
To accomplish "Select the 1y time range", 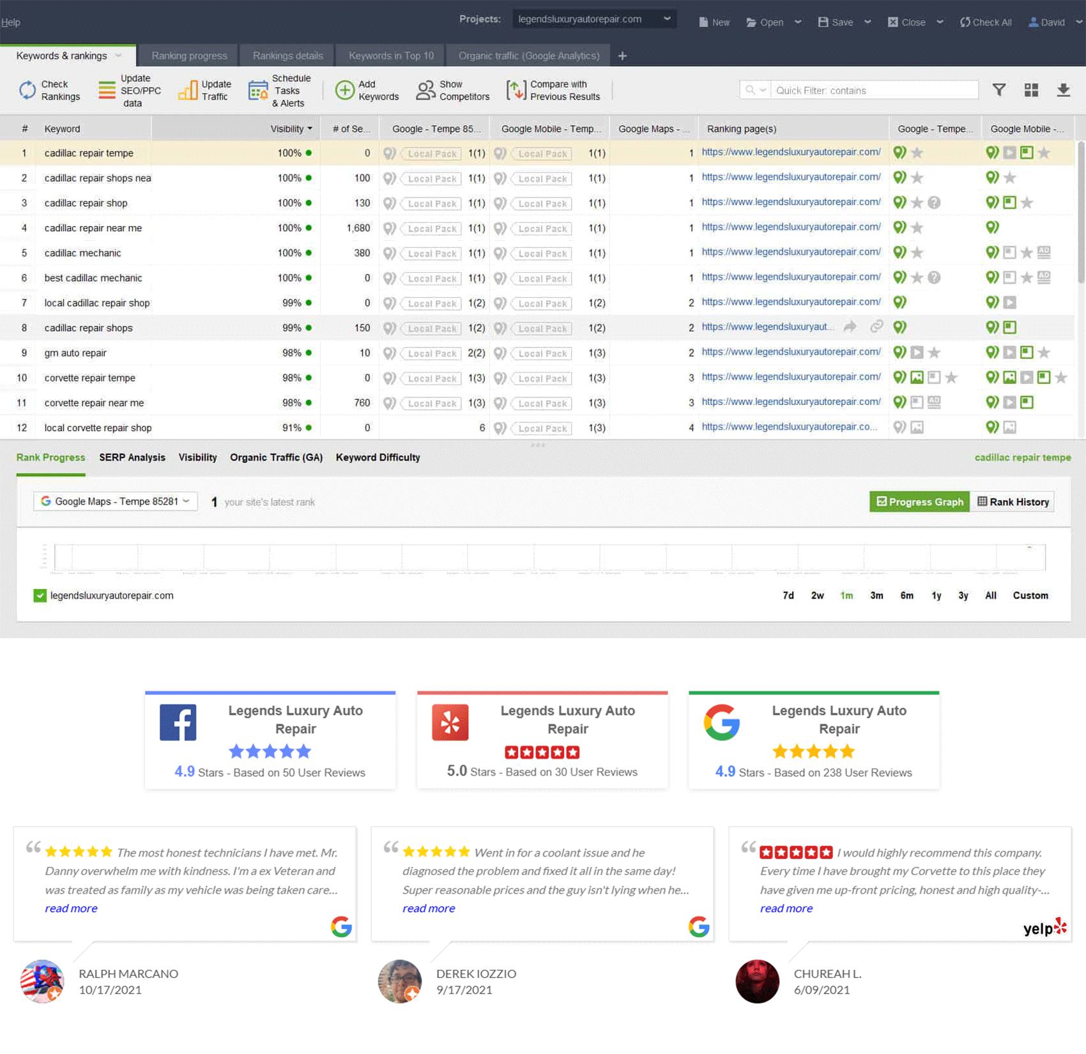I will click(x=936, y=595).
